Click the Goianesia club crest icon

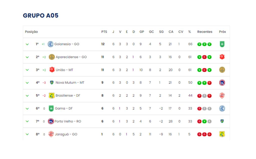tap(50, 44)
